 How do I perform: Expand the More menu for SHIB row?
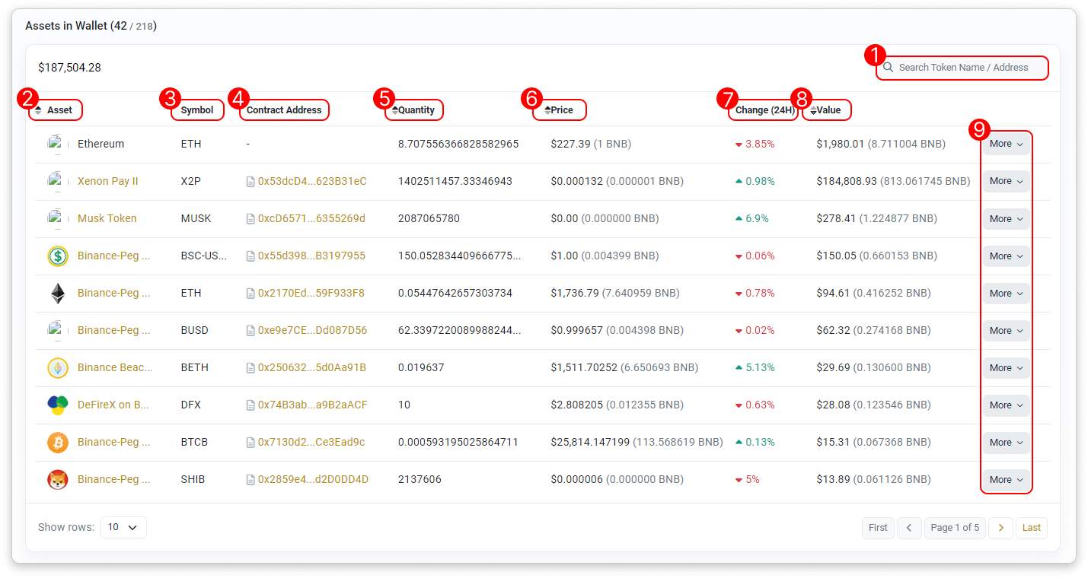[1006, 480]
